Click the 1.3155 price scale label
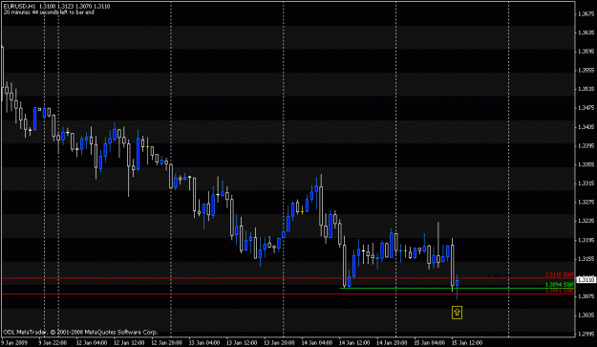The width and height of the screenshot is (597, 347). (586, 259)
